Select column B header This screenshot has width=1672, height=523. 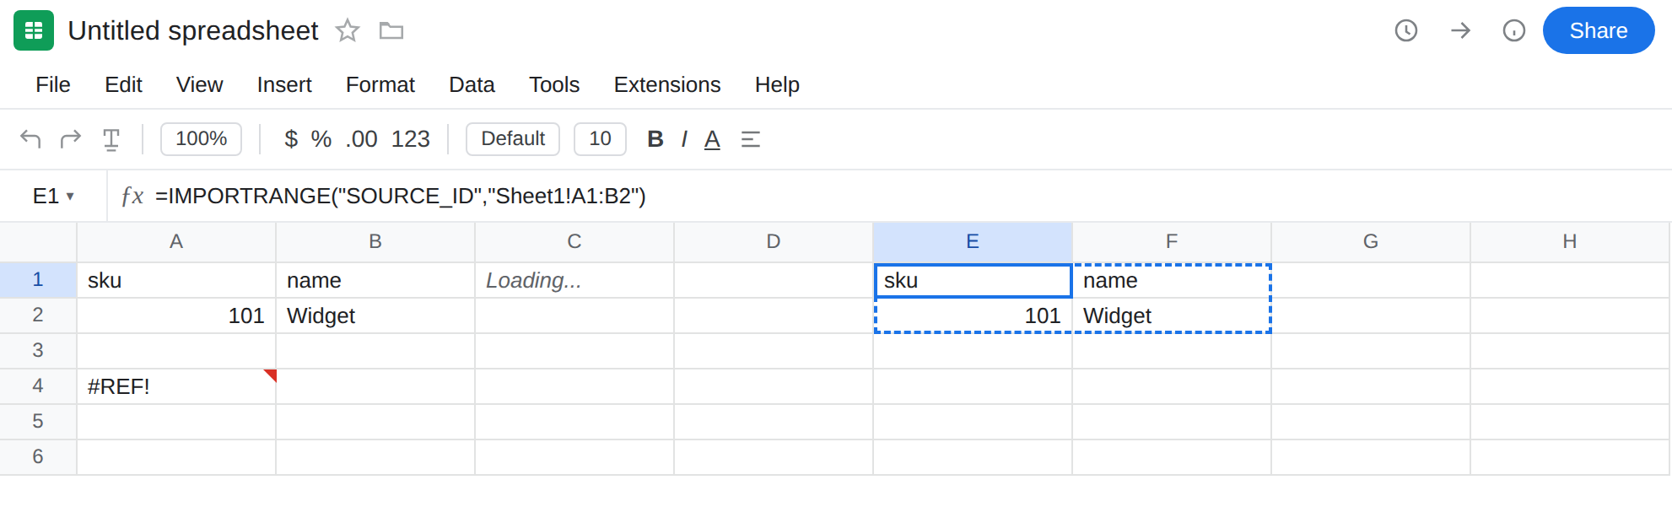click(375, 242)
